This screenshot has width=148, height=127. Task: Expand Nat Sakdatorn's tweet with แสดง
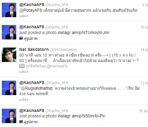24,72
